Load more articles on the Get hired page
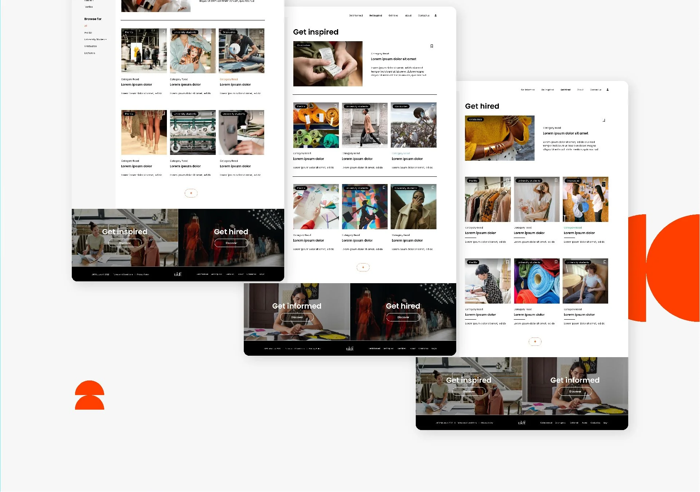This screenshot has width=700, height=492. [x=535, y=342]
